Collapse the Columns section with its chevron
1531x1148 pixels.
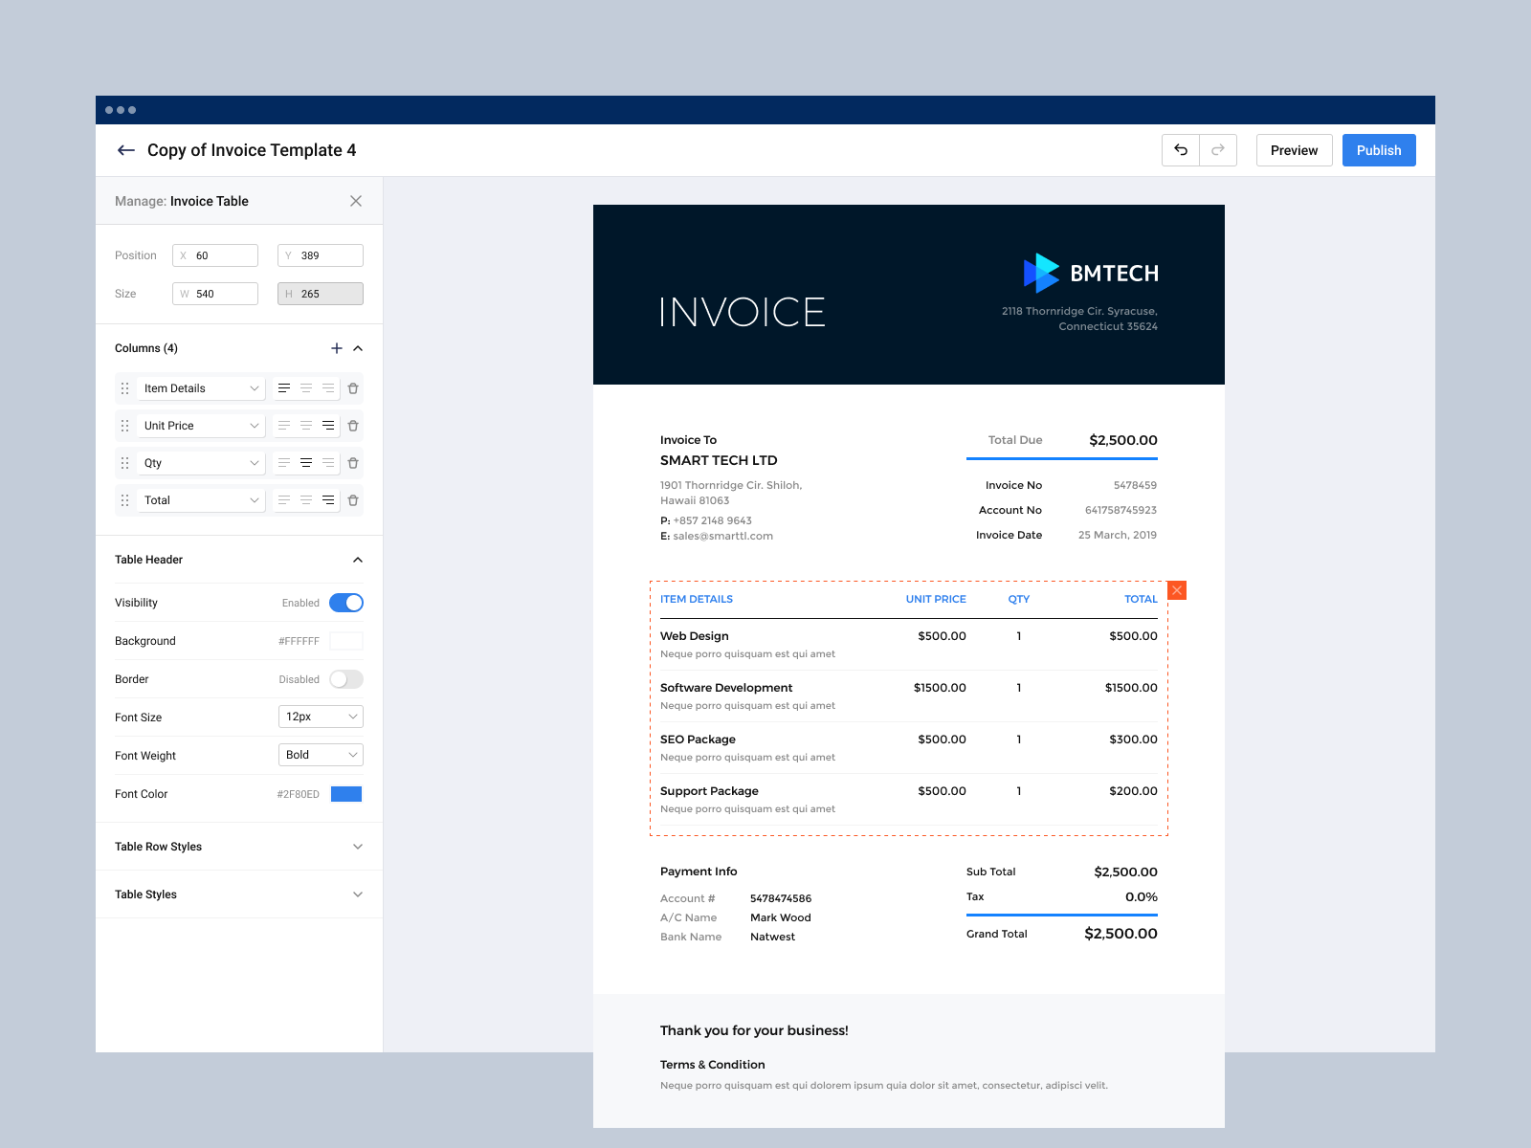357,348
